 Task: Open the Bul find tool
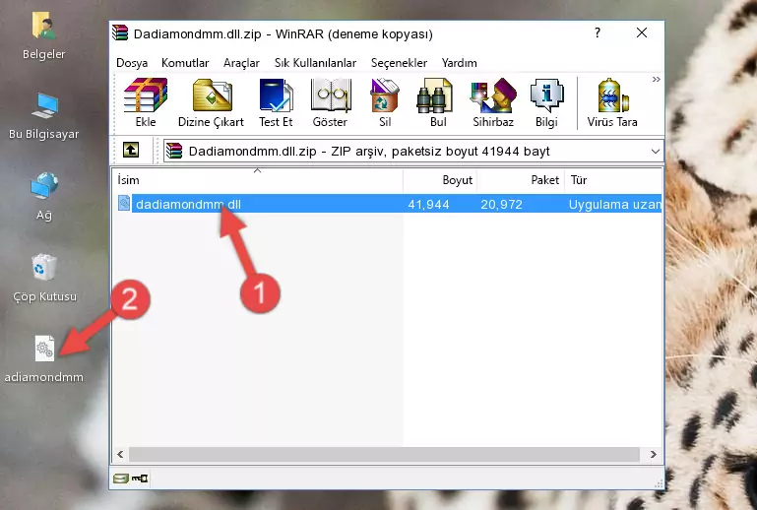(x=437, y=102)
